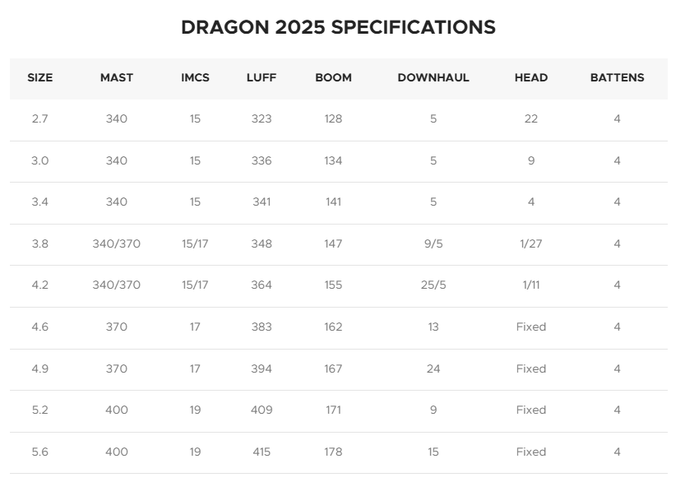Click the 340/370 mast value for size 3.8

click(x=117, y=243)
